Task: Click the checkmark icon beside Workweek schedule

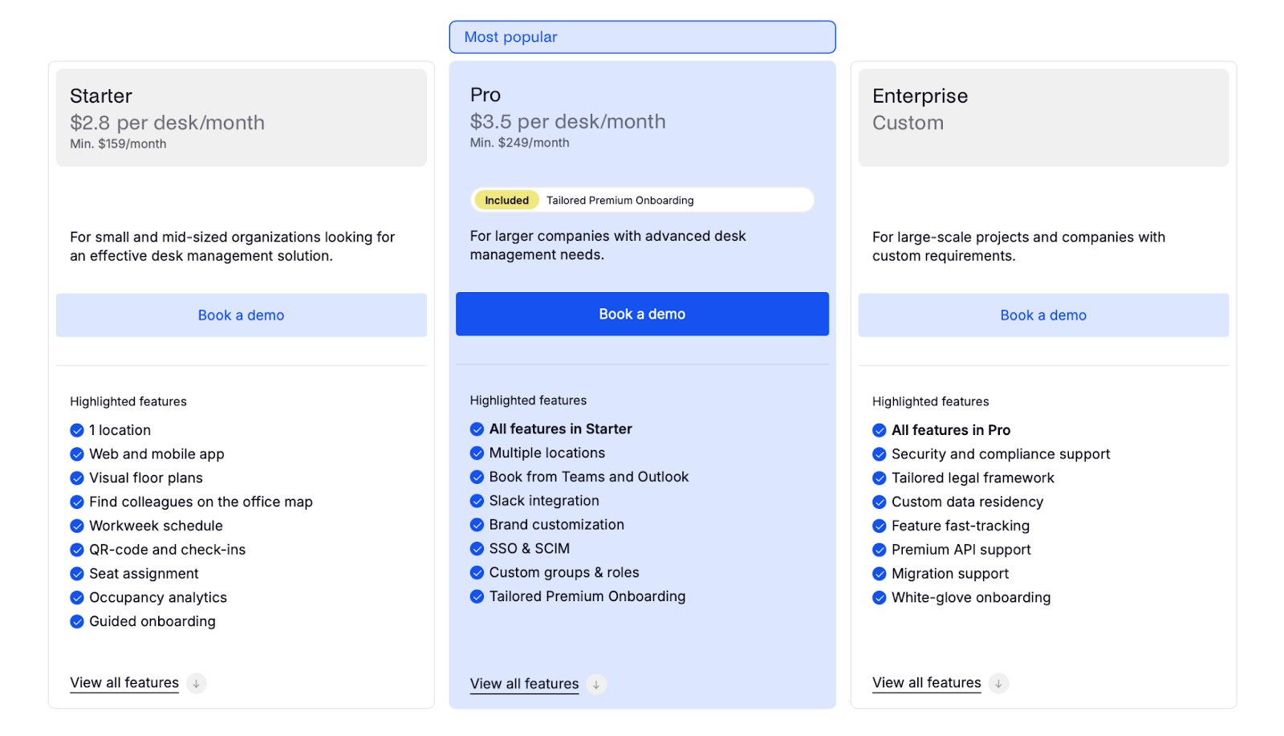Action: click(x=77, y=527)
